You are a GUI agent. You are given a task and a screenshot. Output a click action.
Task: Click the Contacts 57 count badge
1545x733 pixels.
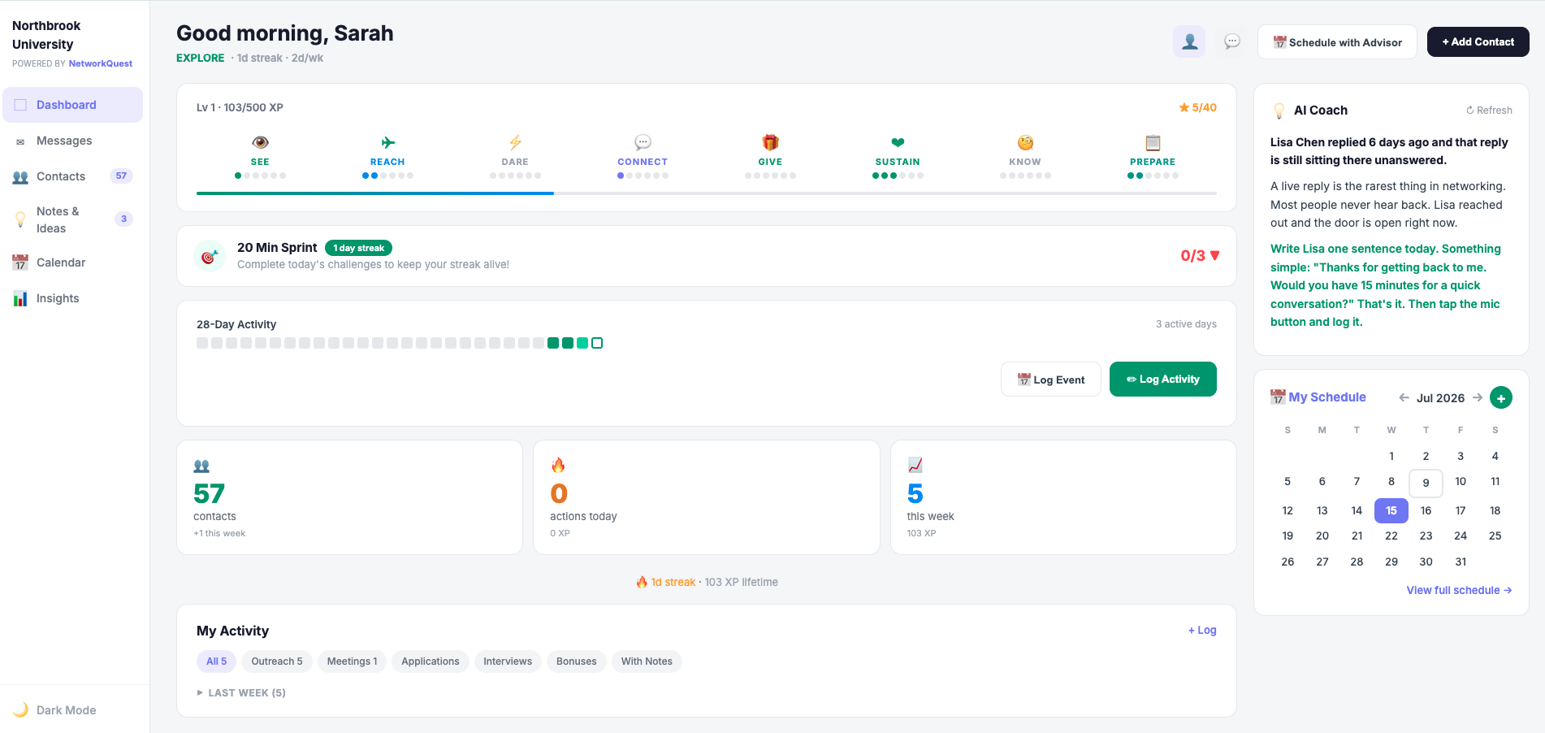tap(121, 176)
